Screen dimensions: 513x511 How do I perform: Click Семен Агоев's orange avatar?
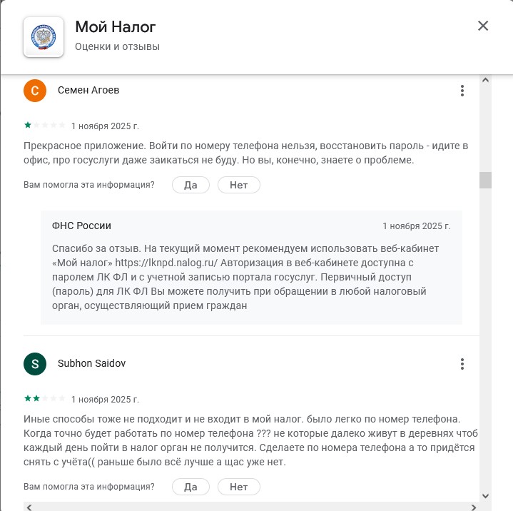click(35, 91)
